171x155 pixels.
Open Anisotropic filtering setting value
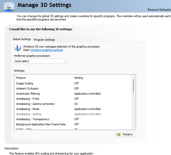pos(87,94)
